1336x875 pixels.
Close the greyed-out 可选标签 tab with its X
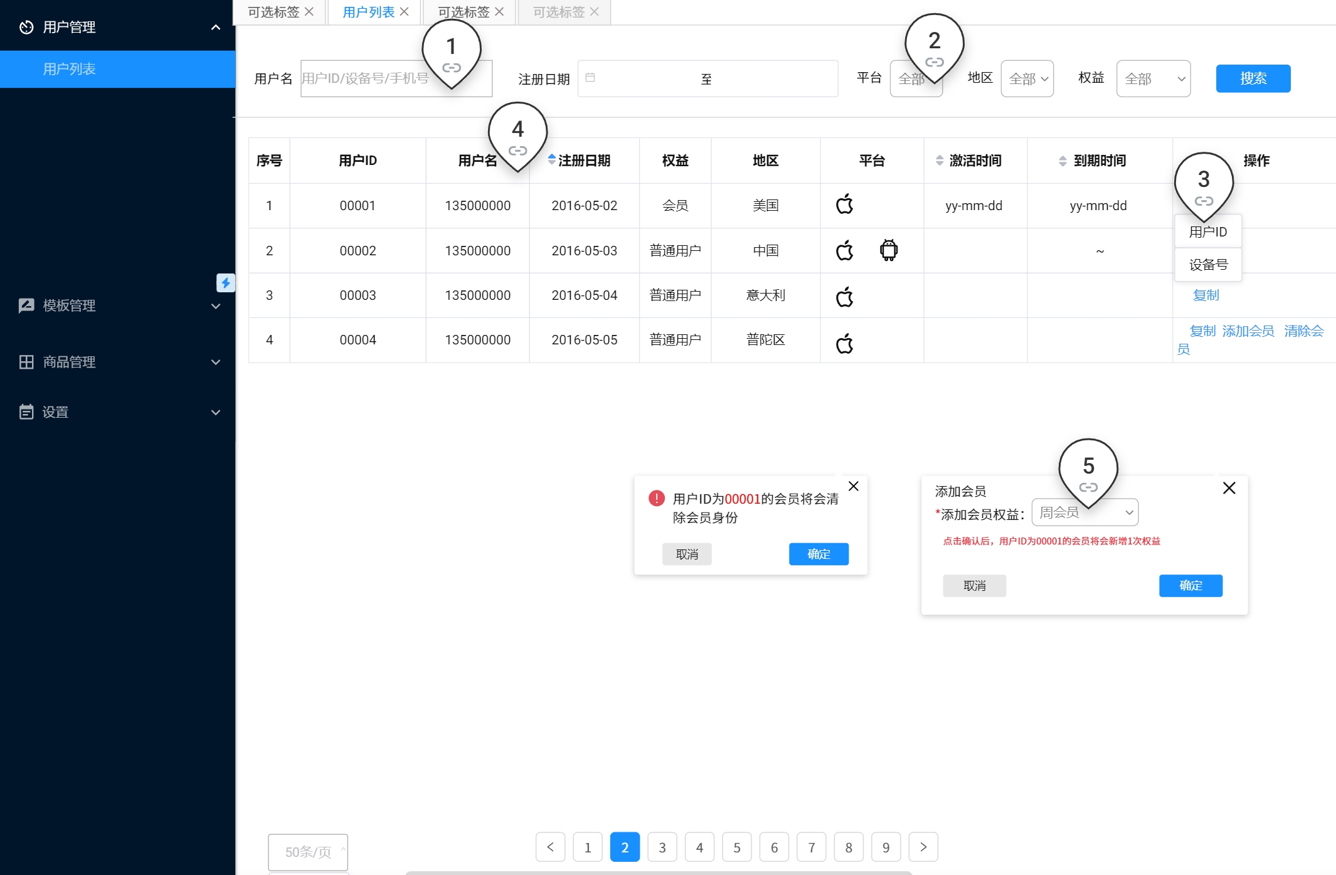[x=595, y=12]
